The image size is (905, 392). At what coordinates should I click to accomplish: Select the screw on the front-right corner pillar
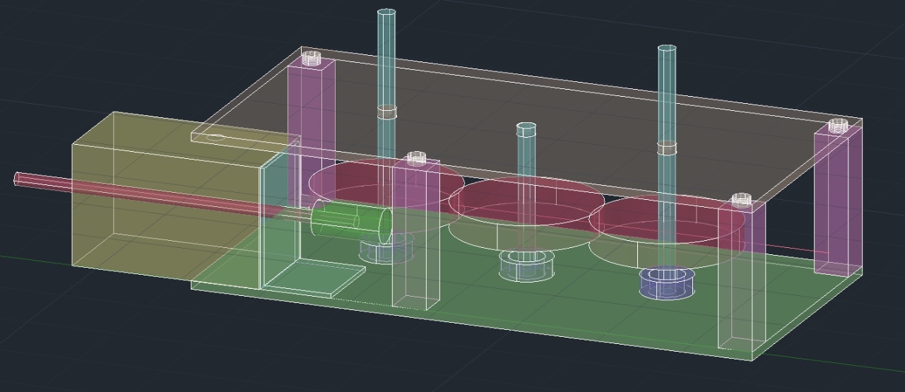740,200
